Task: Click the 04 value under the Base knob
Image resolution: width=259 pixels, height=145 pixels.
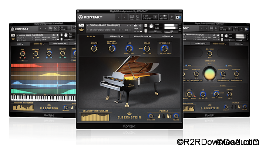Action: (23, 61)
